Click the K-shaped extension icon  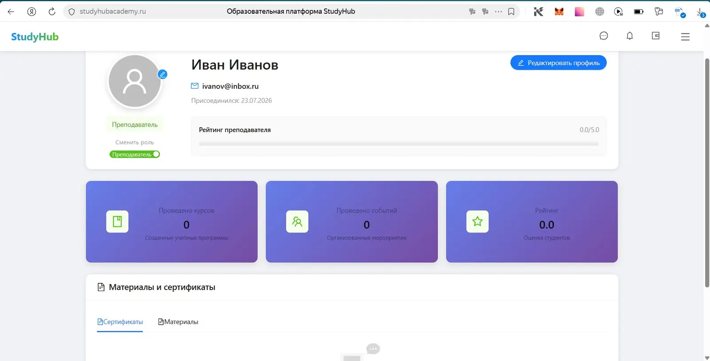(x=538, y=12)
